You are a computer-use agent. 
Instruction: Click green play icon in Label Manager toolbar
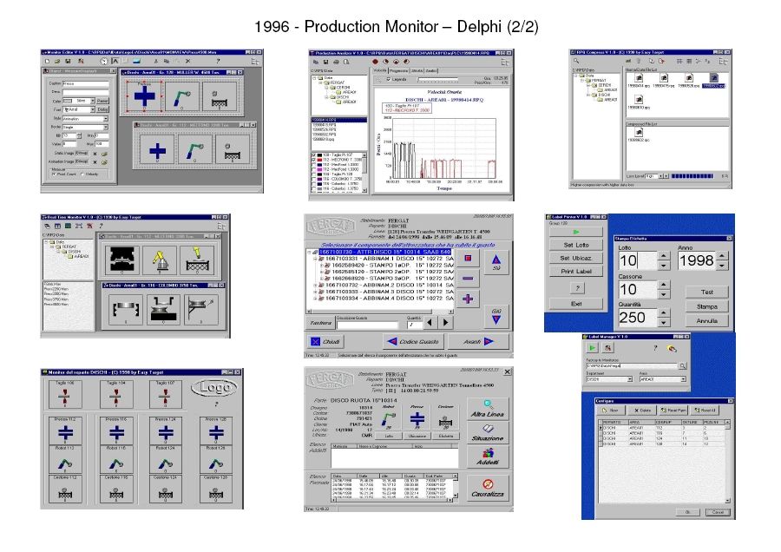click(x=592, y=348)
